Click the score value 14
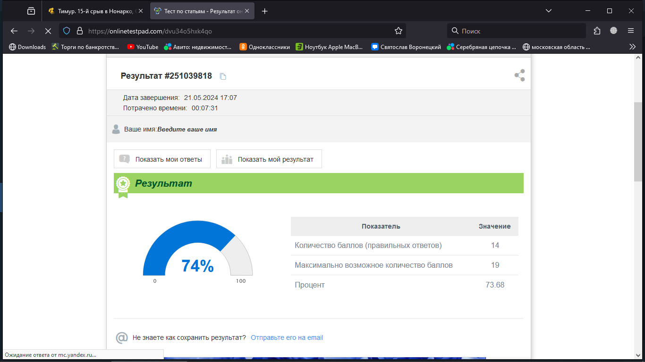The width and height of the screenshot is (645, 362). pos(495,245)
